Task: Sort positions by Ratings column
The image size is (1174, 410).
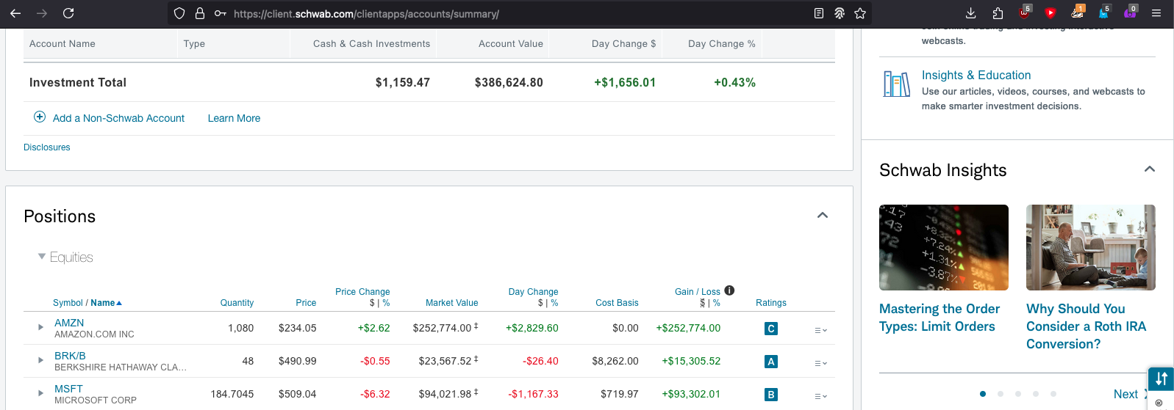Action: point(770,303)
